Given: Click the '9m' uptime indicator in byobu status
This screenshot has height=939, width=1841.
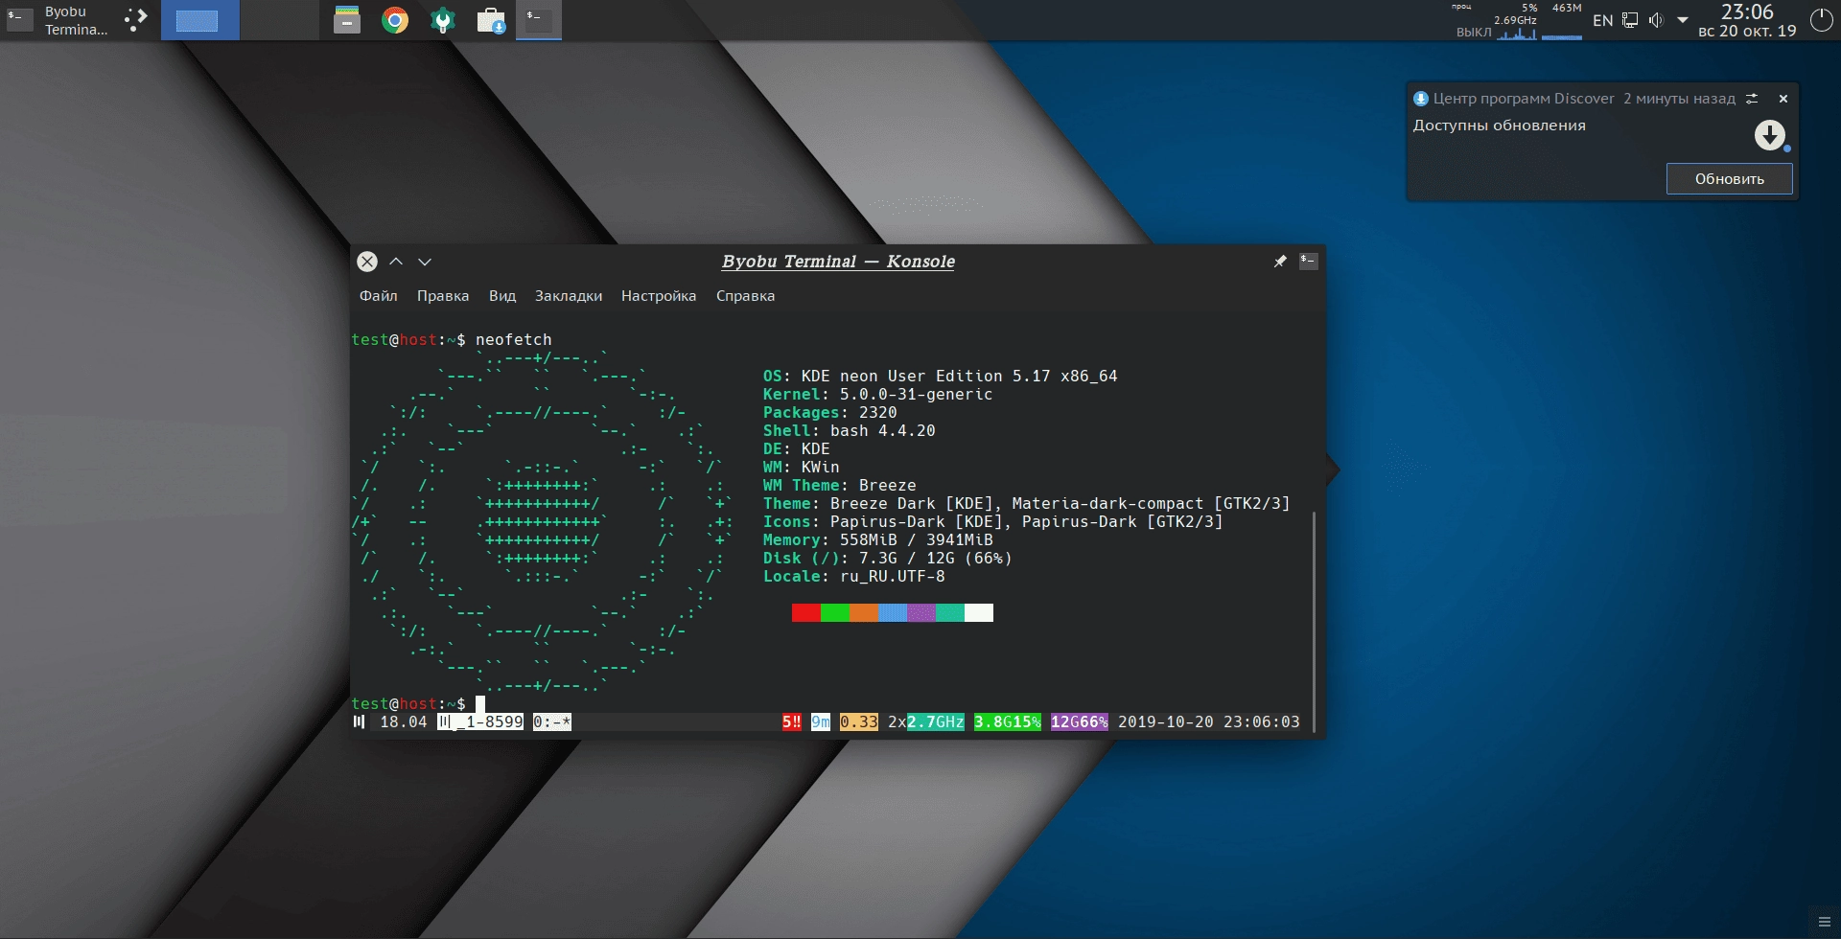Looking at the screenshot, I should (x=821, y=722).
